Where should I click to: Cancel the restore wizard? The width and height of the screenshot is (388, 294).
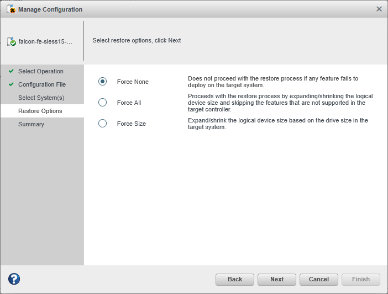pos(319,279)
